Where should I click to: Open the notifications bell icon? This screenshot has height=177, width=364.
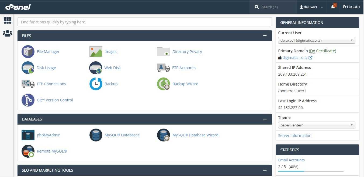click(333, 7)
